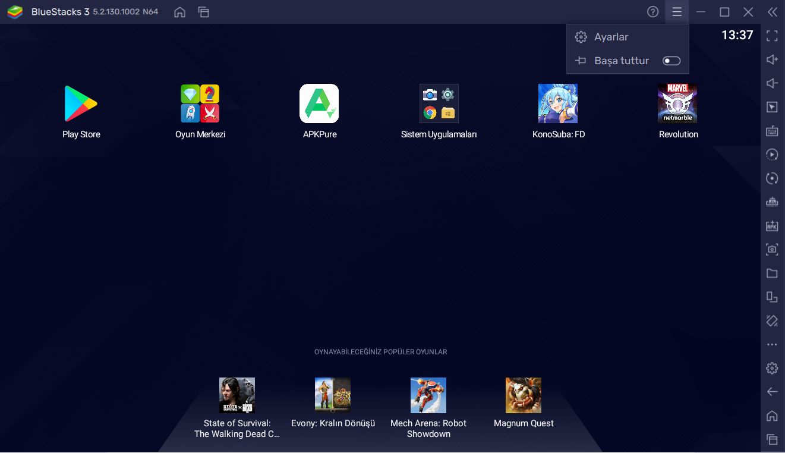The height and width of the screenshot is (453, 785).
Task: Shake device sidebar icon
Action: pos(772,321)
